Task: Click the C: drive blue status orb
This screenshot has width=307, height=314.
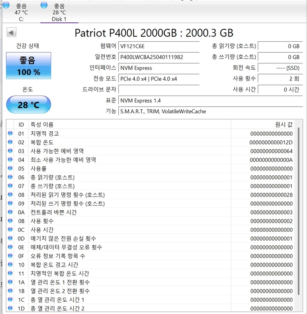Action: coord(6,5)
